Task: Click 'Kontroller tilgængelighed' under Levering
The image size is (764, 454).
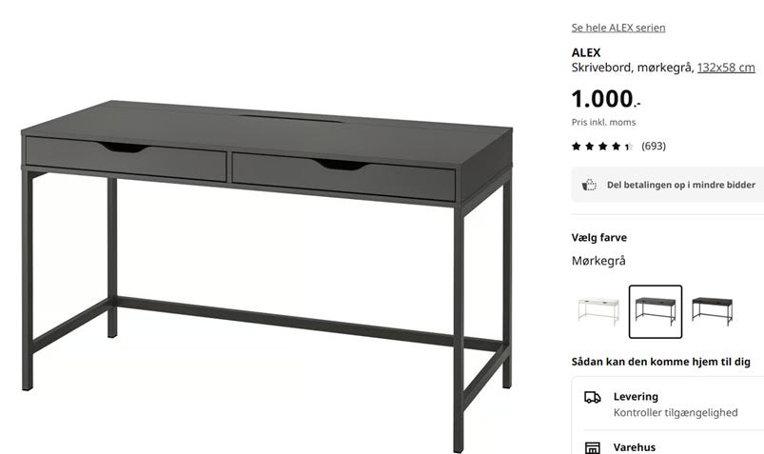Action: [676, 412]
